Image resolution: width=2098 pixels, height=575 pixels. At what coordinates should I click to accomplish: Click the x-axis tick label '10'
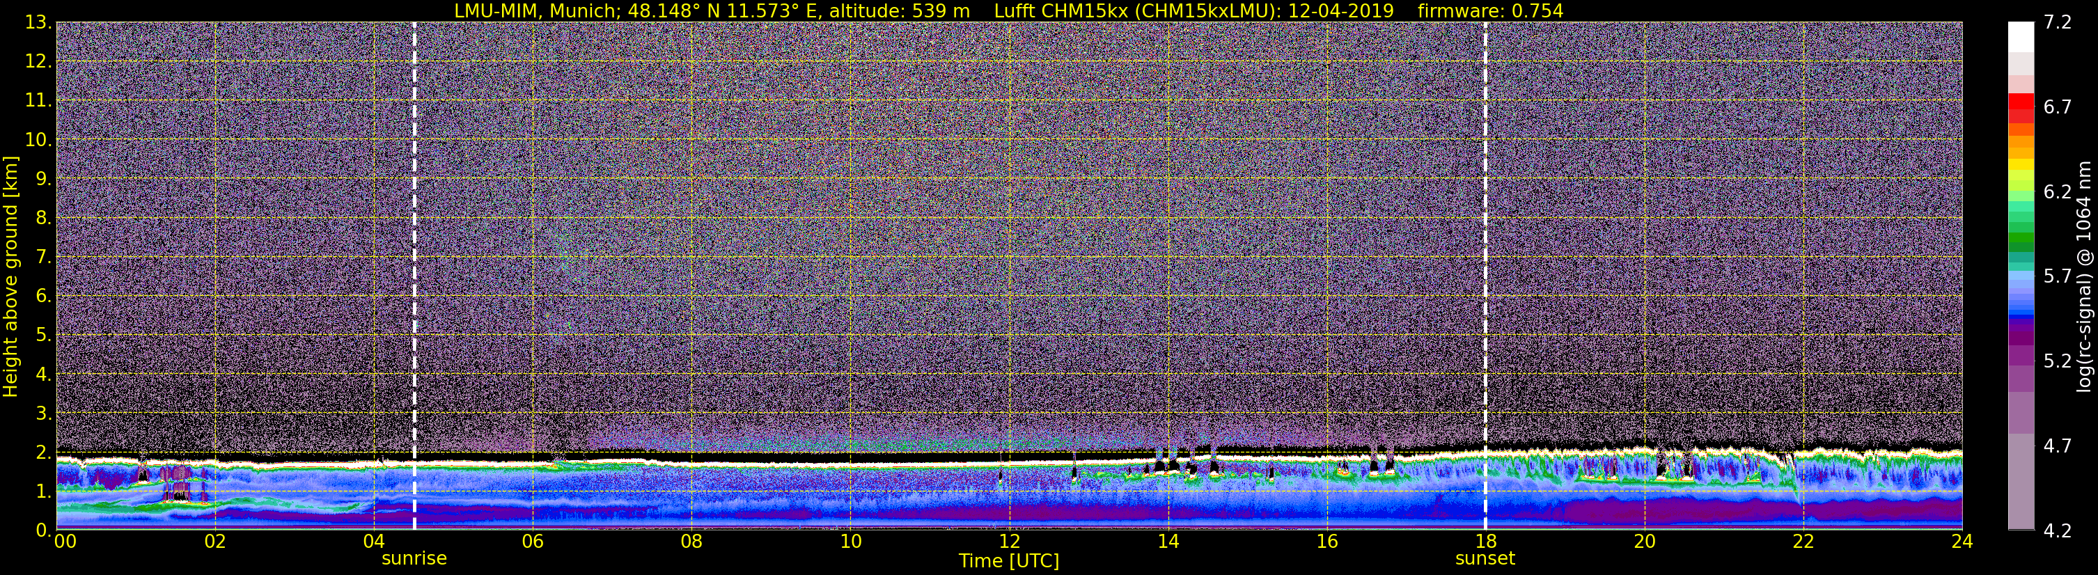point(850,542)
